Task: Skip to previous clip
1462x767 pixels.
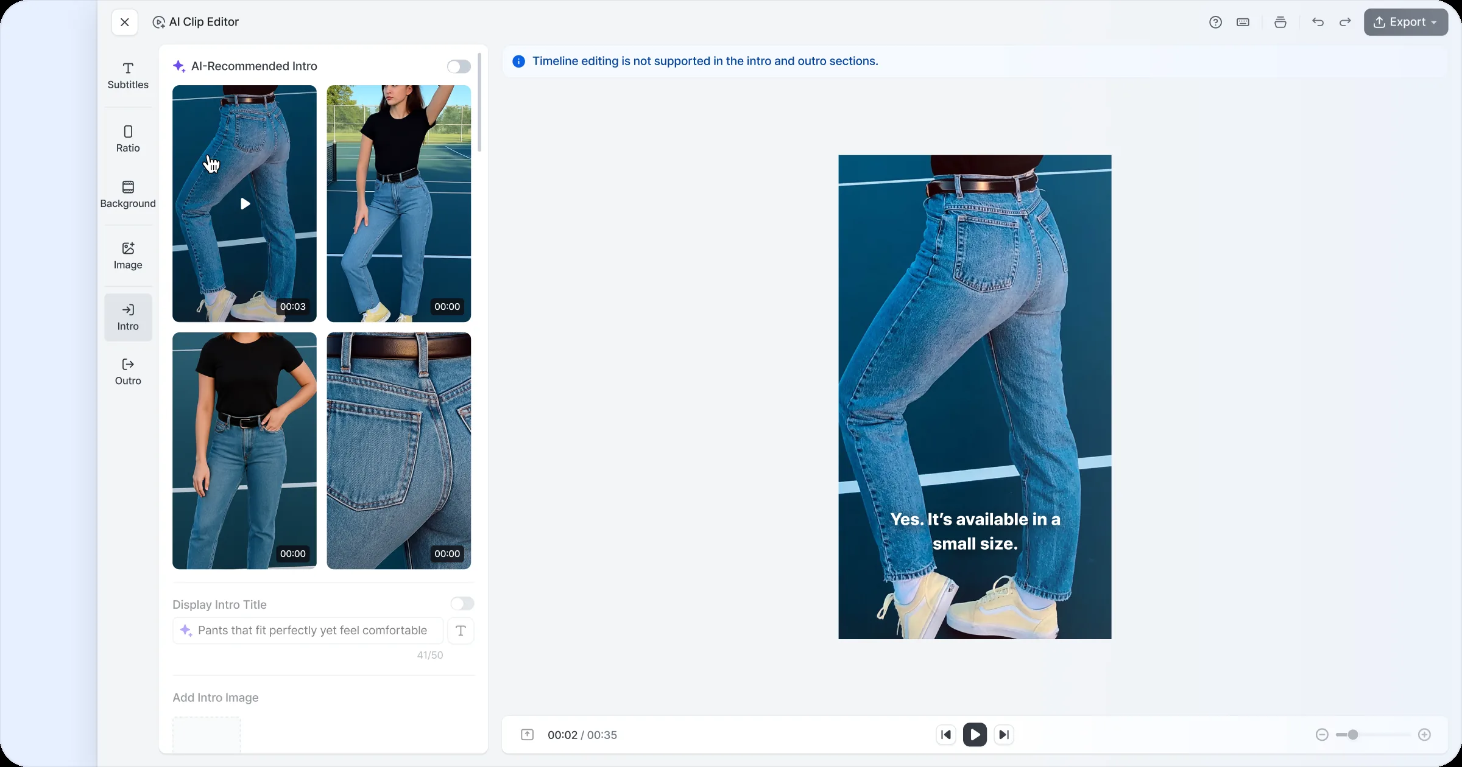Action: pos(945,735)
